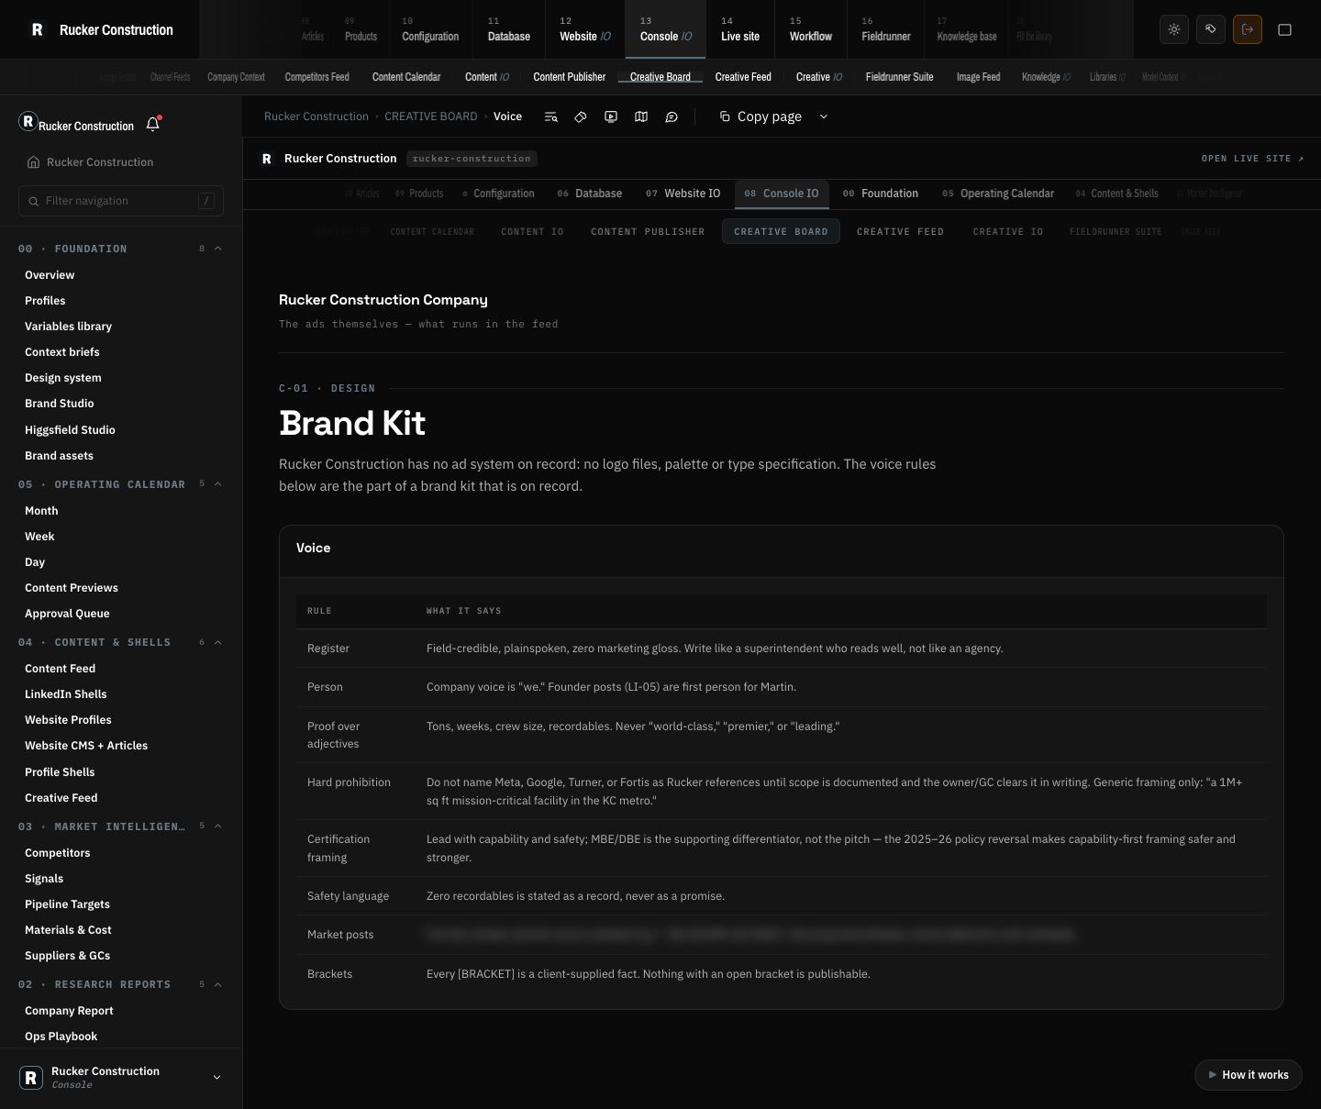Select Materials & Cost in the sidebar

(68, 930)
